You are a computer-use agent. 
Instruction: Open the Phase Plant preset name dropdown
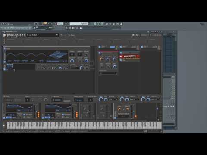[x=42, y=35]
